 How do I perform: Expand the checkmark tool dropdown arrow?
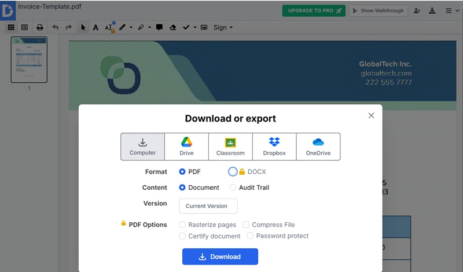(x=195, y=27)
